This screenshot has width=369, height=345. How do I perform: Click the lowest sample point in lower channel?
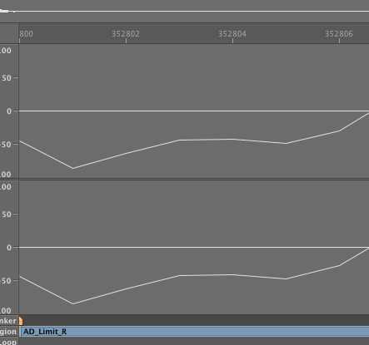coord(73,303)
